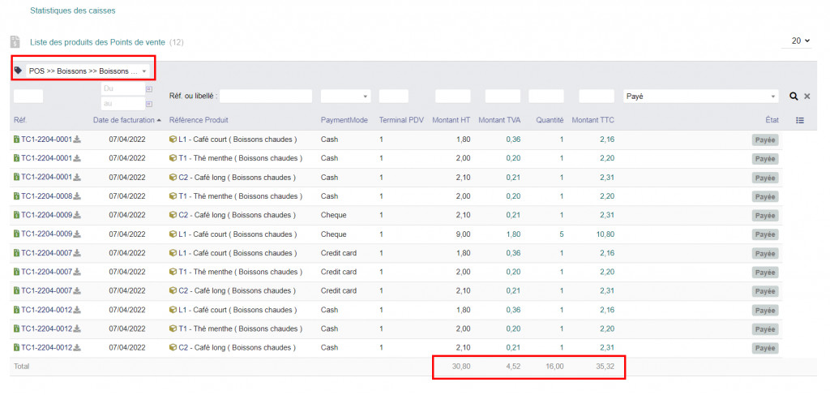Click the invoice icon before TC1-2204-0008
This screenshot has width=830, height=395.
click(x=16, y=196)
